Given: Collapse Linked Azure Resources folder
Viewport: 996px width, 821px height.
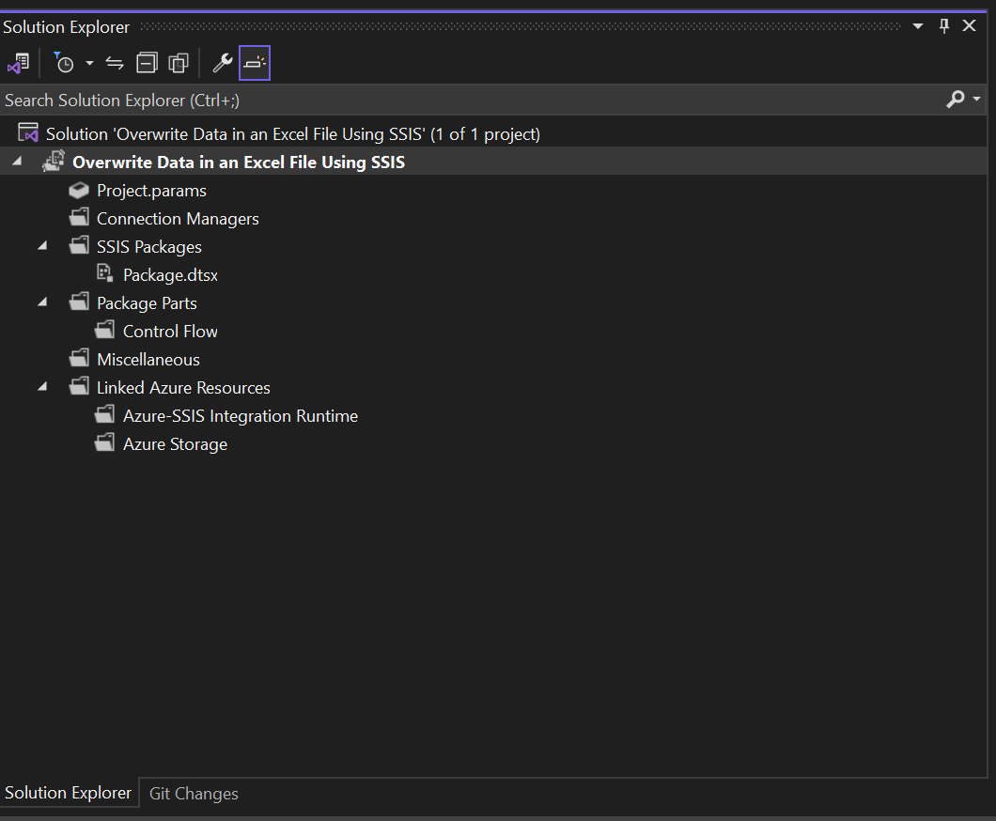Looking at the screenshot, I should coord(42,387).
